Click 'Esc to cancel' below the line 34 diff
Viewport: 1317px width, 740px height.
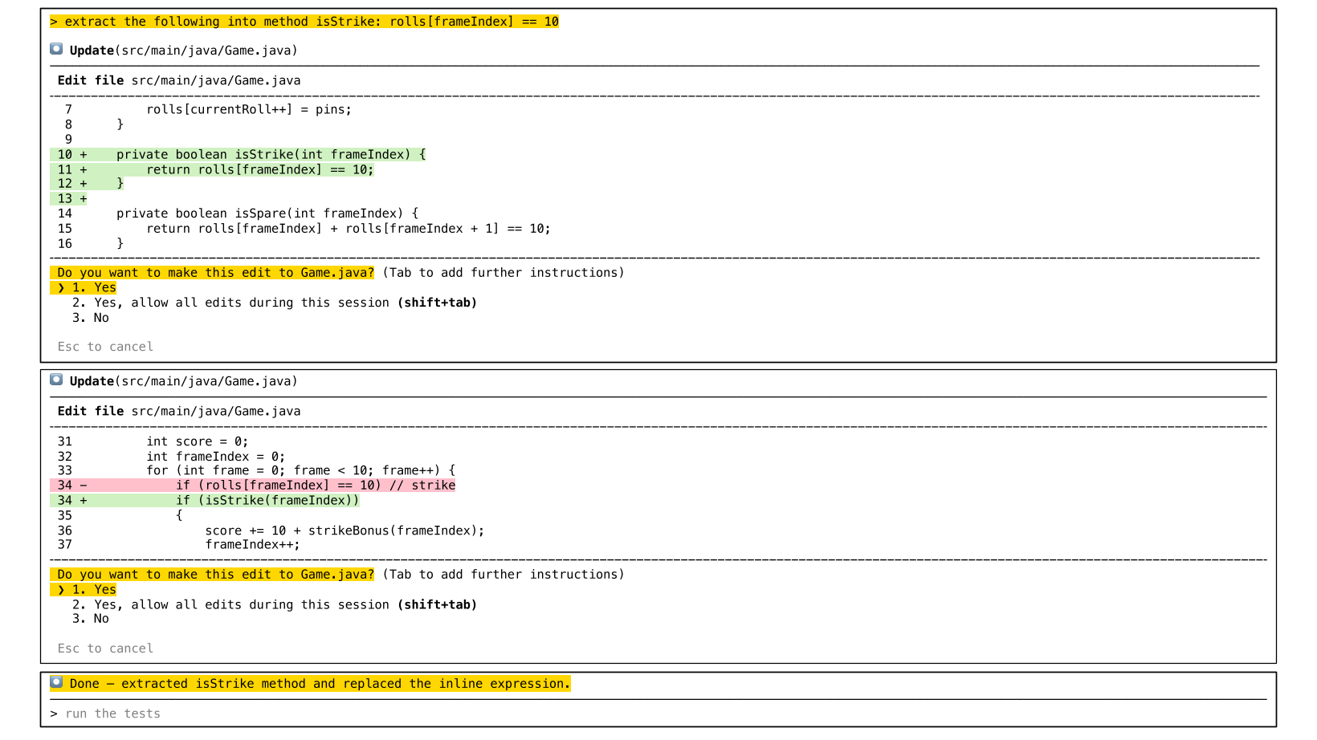pyautogui.click(x=105, y=649)
